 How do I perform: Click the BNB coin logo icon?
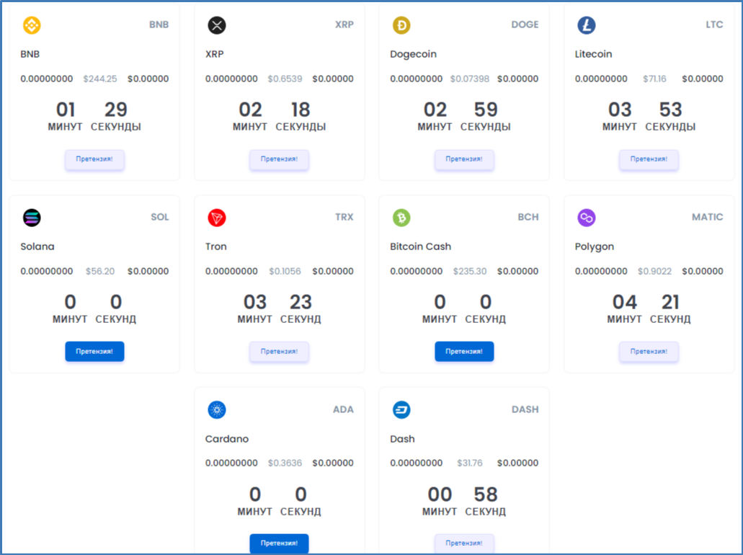tap(32, 25)
